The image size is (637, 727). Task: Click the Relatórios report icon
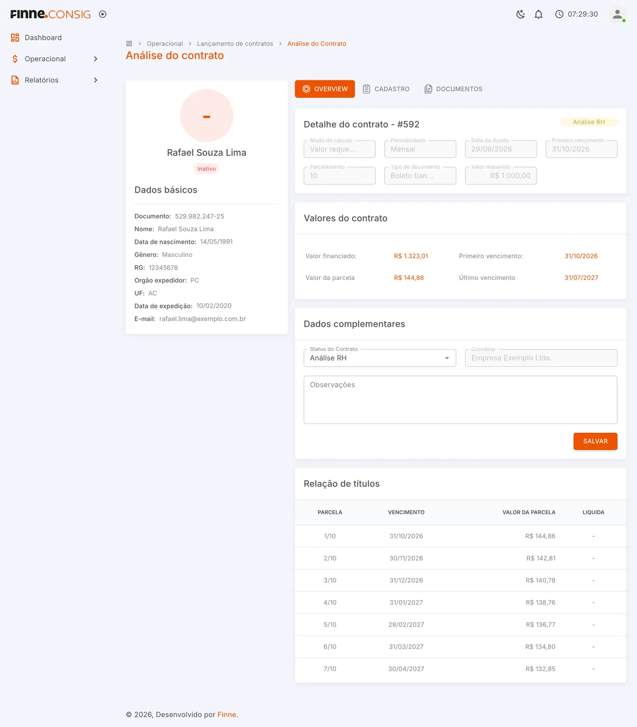pos(15,80)
